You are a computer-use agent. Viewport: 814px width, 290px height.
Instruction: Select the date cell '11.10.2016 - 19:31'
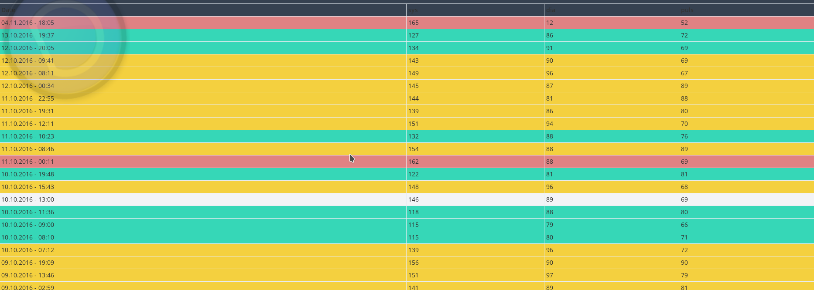203,111
